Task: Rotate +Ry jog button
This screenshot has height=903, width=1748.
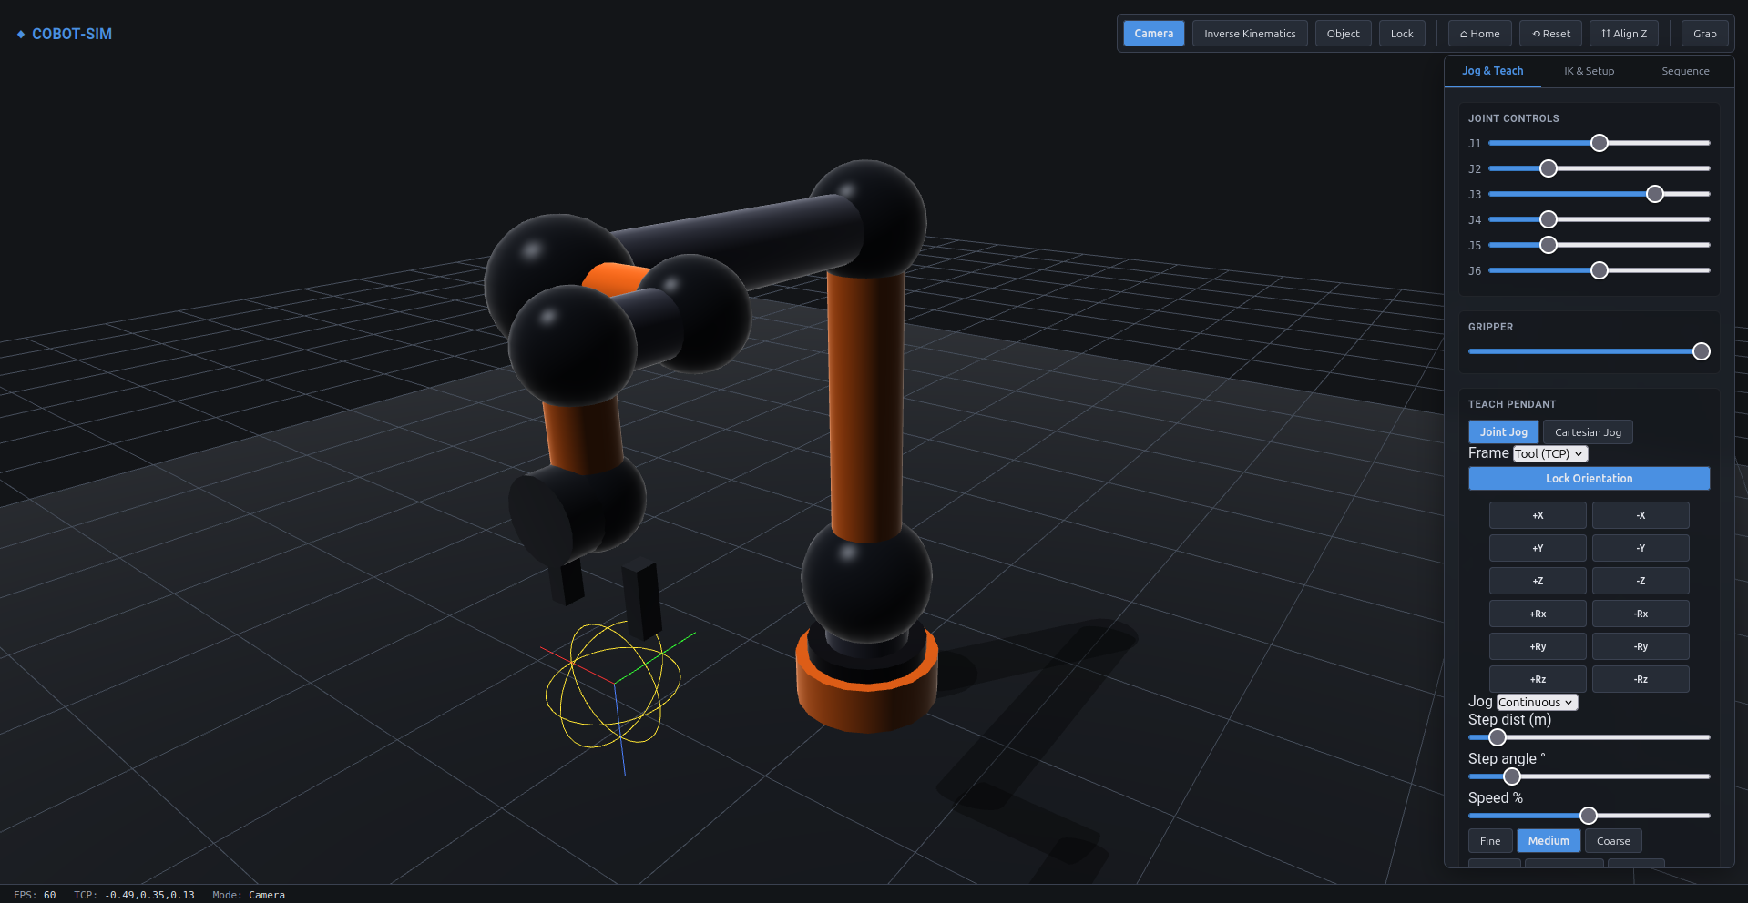Action: click(1538, 646)
